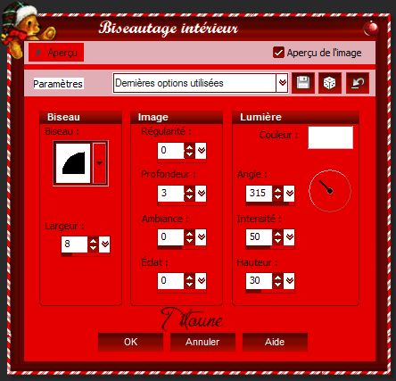
Task: Save the preset using the floppy disk icon
Action: pyautogui.click(x=303, y=83)
